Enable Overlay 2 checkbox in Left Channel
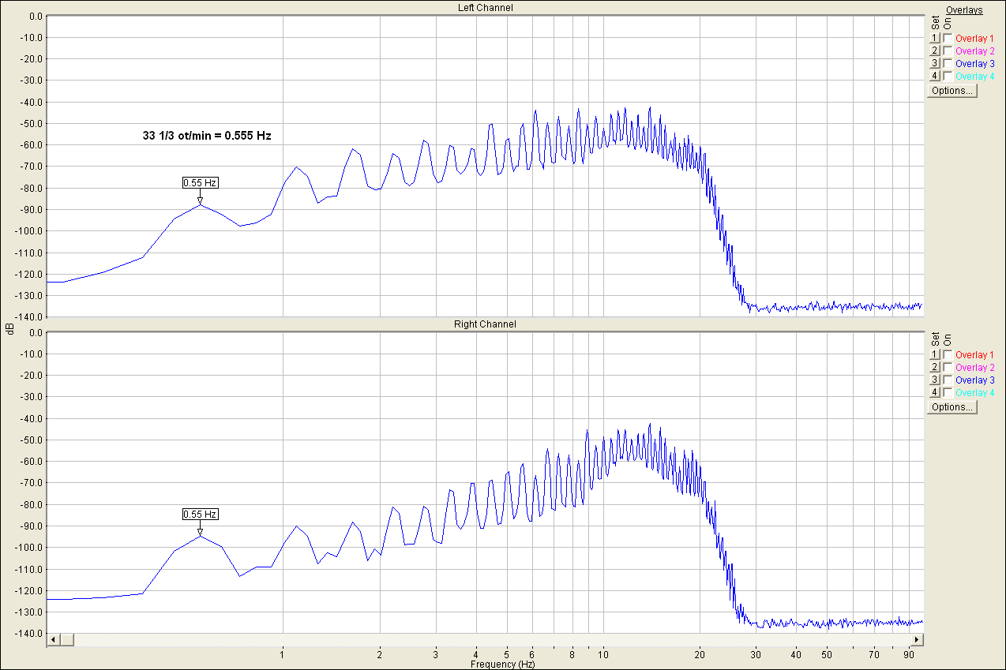 pos(948,51)
